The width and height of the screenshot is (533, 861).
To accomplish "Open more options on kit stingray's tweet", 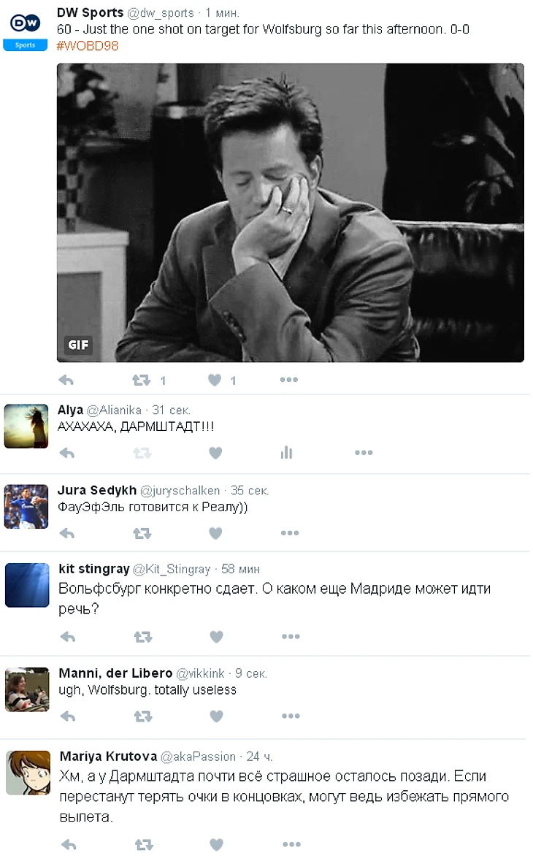I will (291, 636).
